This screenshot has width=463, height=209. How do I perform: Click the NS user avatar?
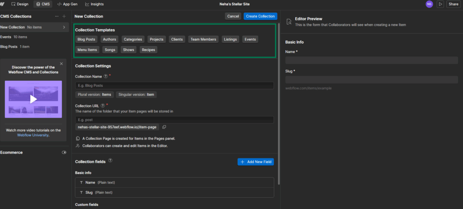429,4
